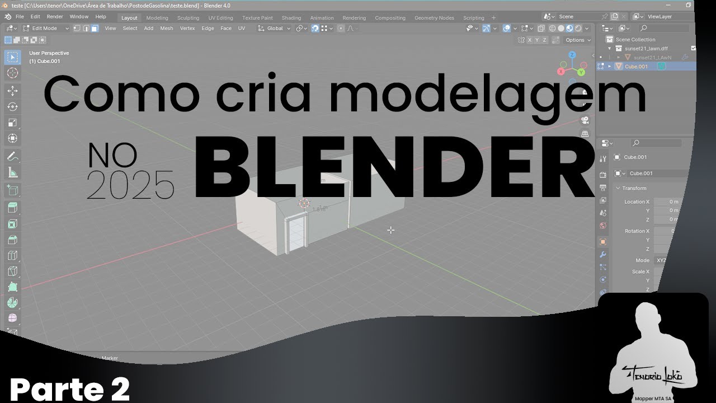The height and width of the screenshot is (403, 716).
Task: Open the pivot point dropdown
Action: tap(302, 28)
